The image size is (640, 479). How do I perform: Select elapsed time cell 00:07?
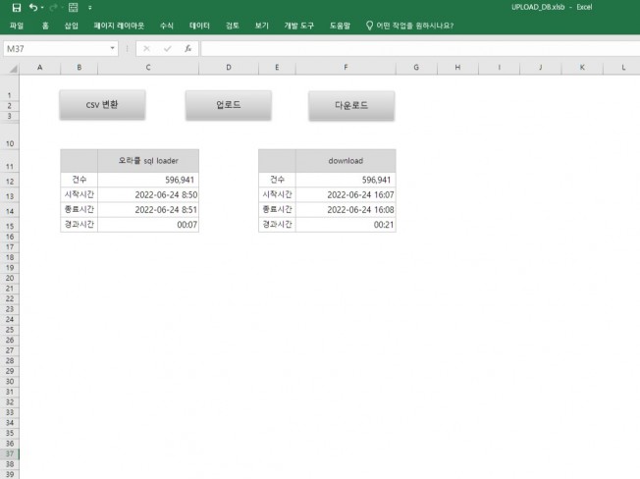148,225
